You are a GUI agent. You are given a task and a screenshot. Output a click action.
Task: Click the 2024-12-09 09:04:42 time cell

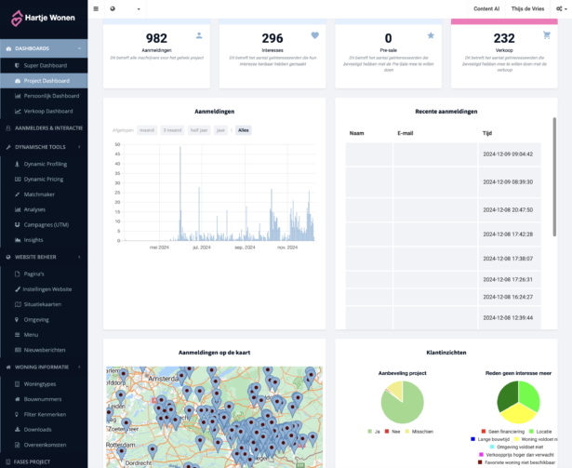[510, 154]
